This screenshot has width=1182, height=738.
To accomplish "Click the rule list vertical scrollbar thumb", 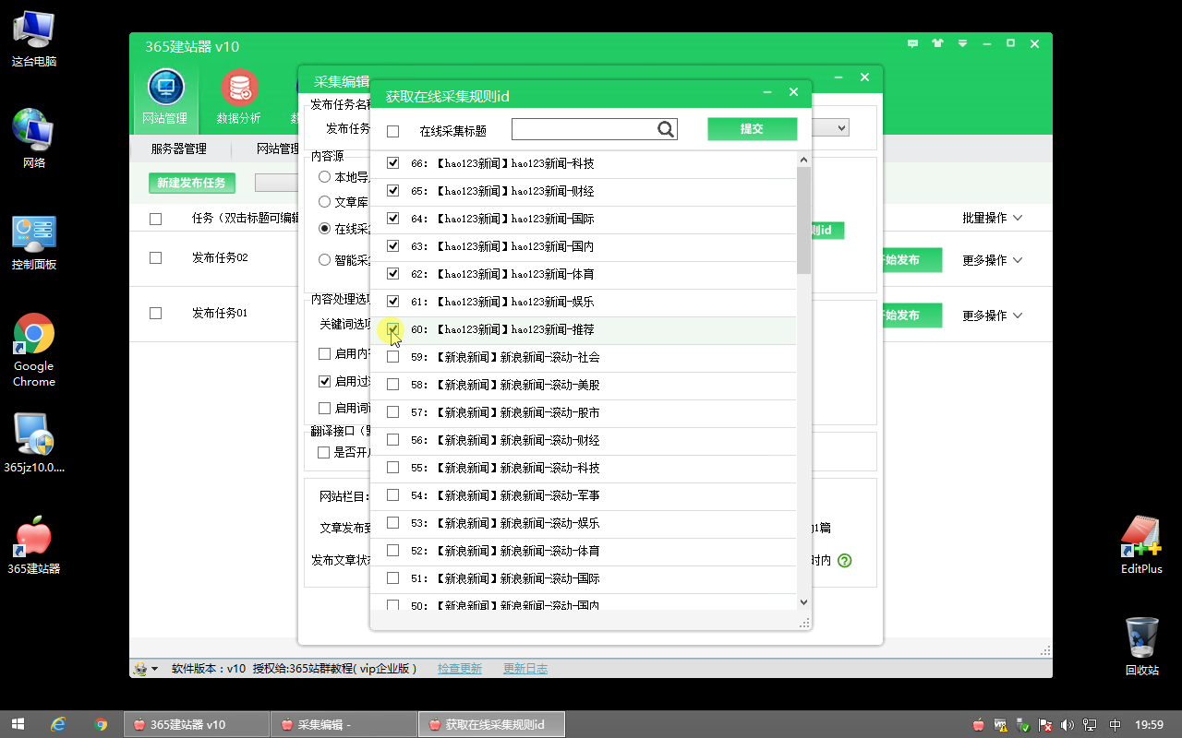I will coord(803,220).
